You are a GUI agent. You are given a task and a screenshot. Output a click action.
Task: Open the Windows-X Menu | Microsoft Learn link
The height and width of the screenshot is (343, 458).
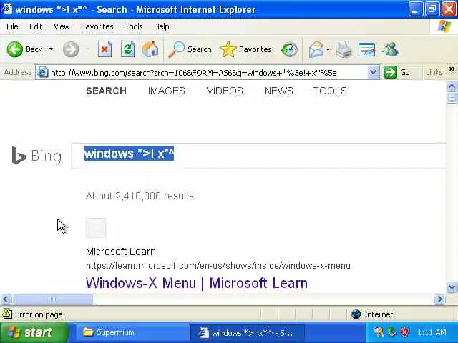(197, 283)
